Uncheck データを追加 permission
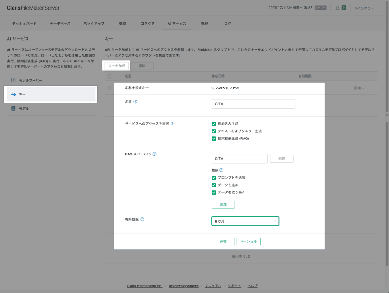This screenshot has height=293, width=389. pos(213,185)
